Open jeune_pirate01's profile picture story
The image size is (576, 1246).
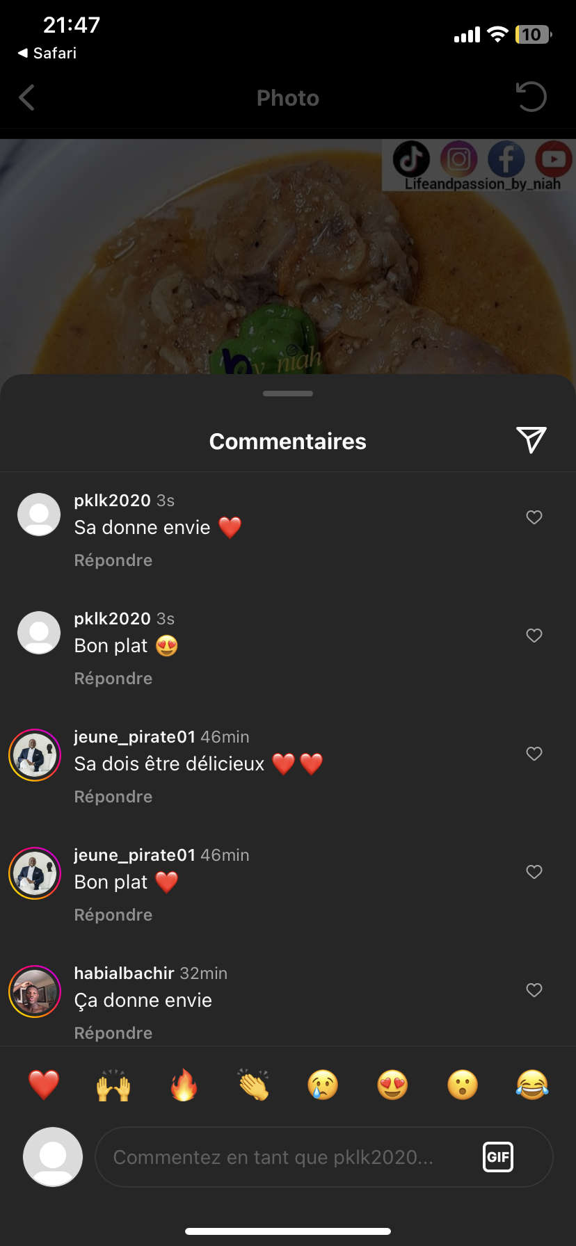35,755
